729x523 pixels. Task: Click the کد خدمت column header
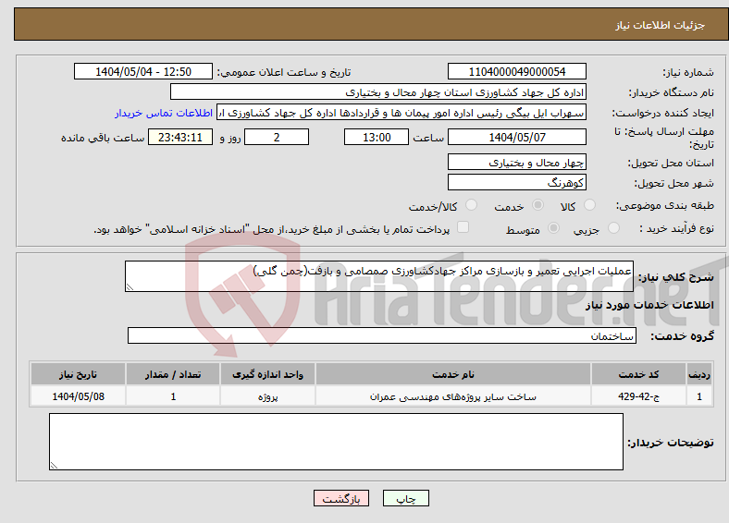click(639, 374)
